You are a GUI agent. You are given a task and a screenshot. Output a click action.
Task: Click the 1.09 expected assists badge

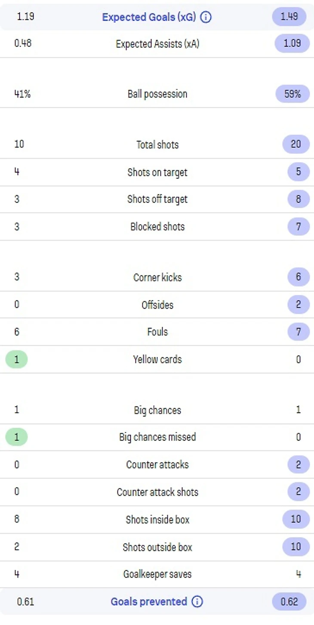pyautogui.click(x=292, y=44)
